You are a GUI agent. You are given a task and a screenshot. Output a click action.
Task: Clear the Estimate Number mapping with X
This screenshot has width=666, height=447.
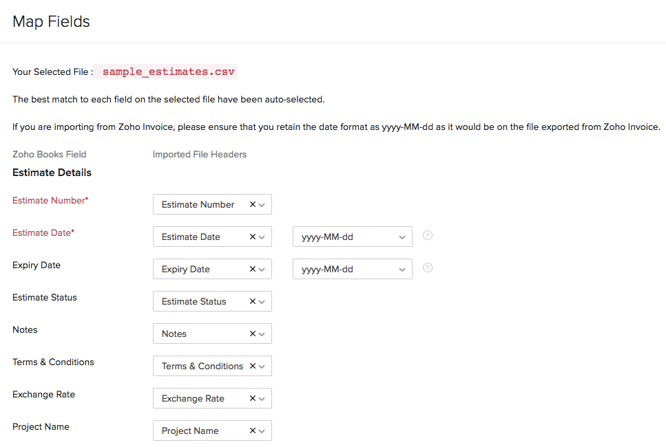253,204
